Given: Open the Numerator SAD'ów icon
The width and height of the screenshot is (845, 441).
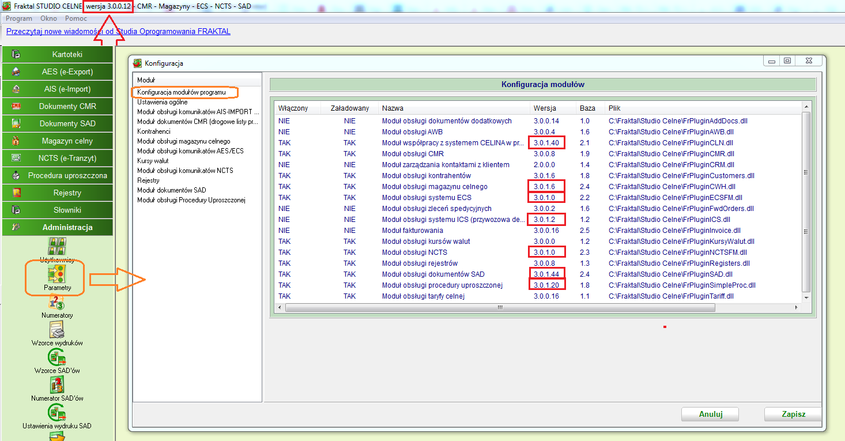Looking at the screenshot, I should tap(57, 385).
